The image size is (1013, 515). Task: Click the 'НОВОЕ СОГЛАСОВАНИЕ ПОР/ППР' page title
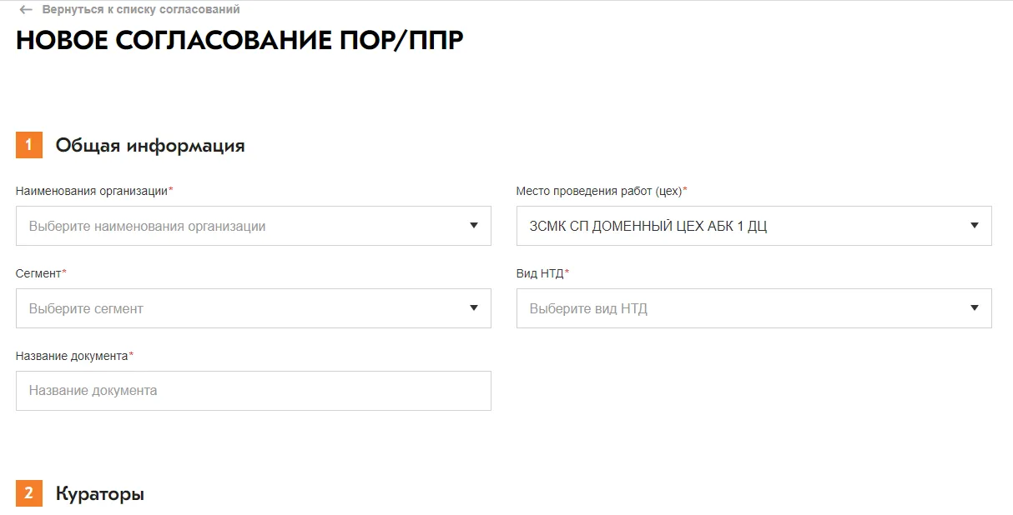pos(239,42)
